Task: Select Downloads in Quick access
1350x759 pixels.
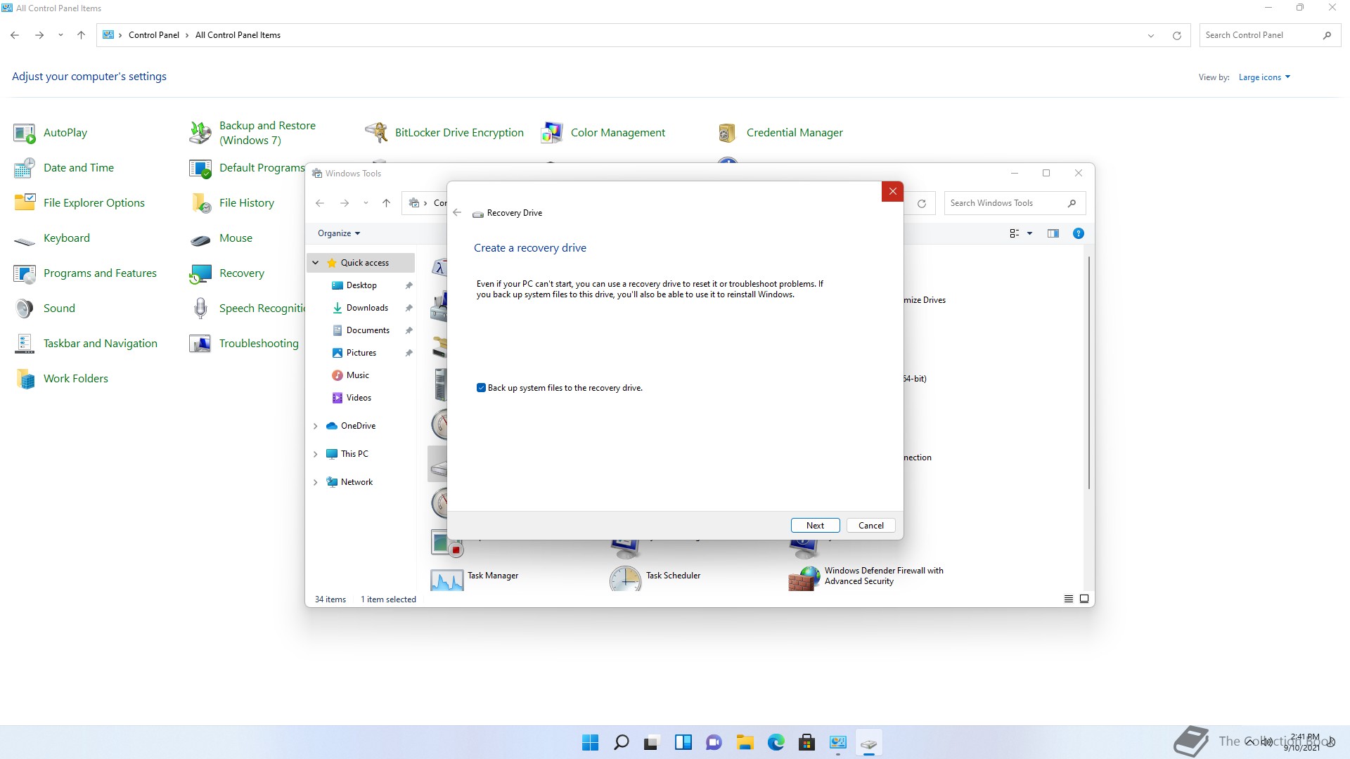Action: click(x=367, y=308)
